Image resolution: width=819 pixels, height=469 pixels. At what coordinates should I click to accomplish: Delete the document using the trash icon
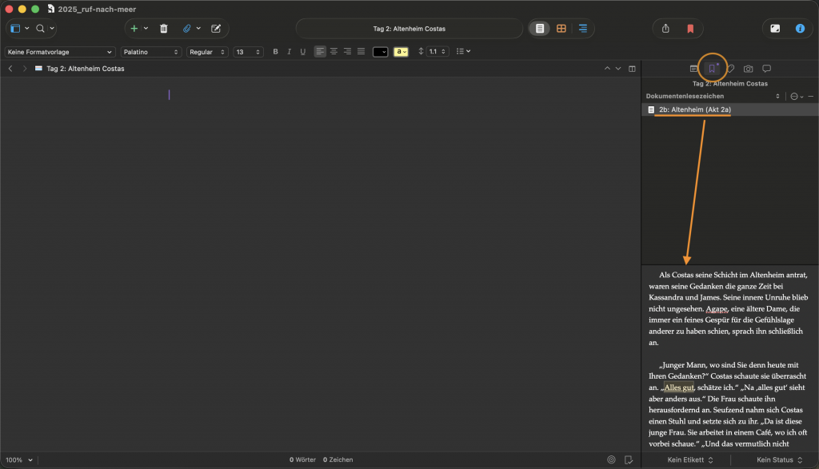(164, 28)
